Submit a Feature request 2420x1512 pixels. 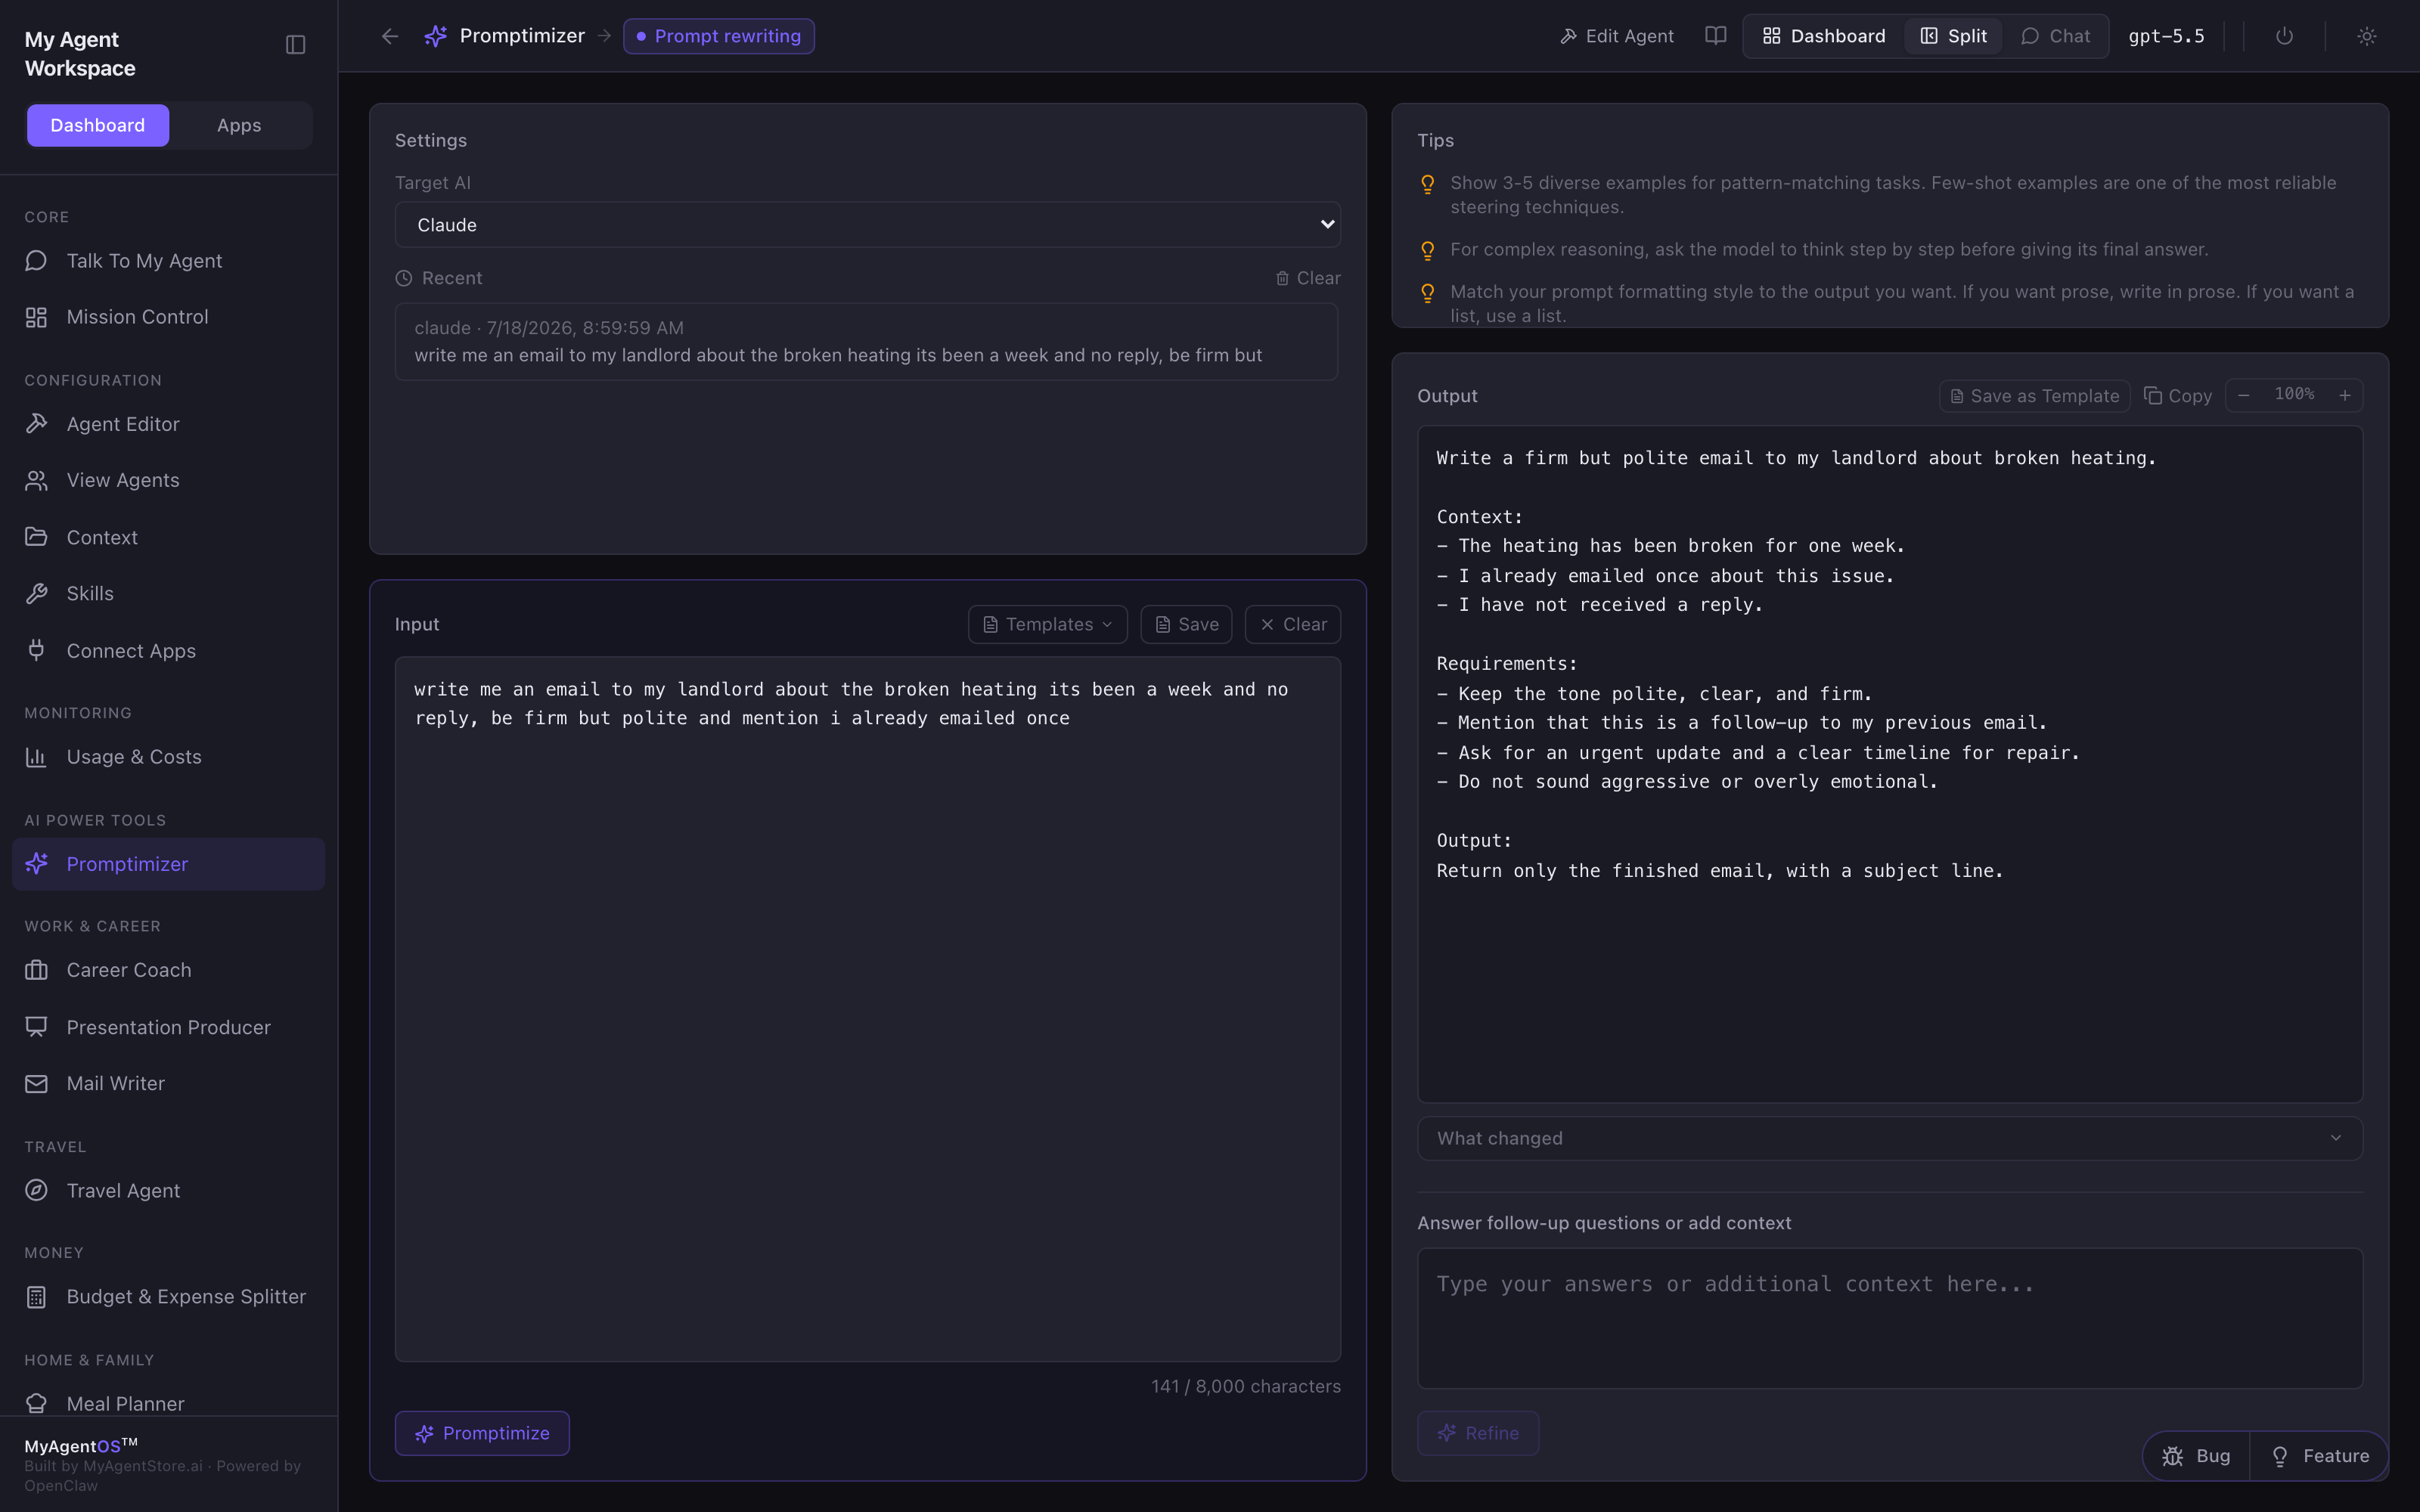(x=2319, y=1456)
